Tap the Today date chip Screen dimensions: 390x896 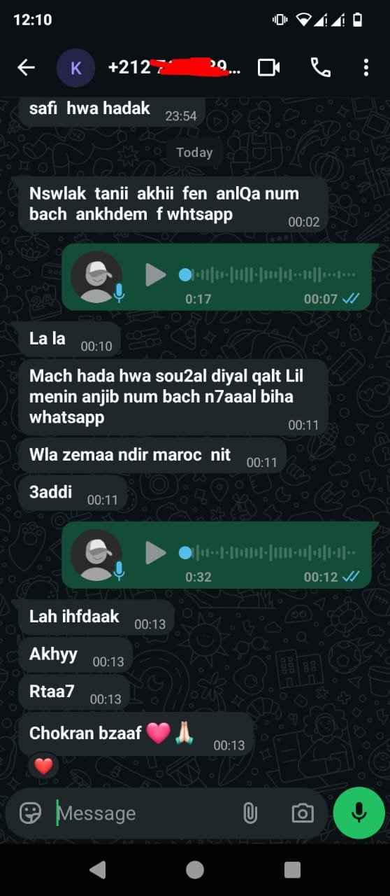tap(194, 153)
